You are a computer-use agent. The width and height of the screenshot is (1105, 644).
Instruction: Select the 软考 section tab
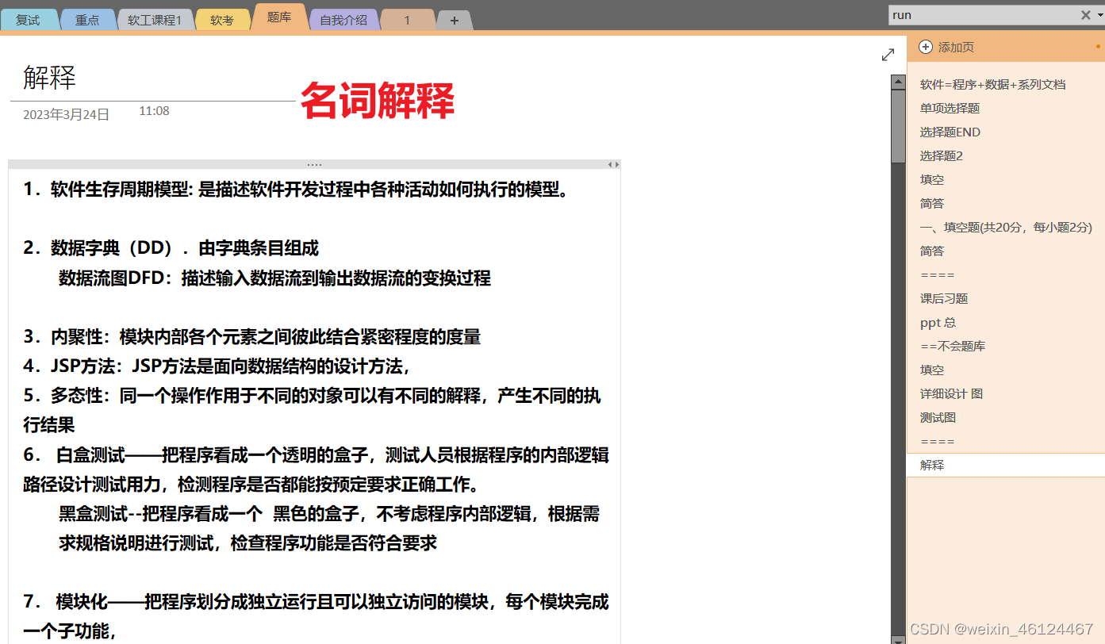pyautogui.click(x=222, y=20)
